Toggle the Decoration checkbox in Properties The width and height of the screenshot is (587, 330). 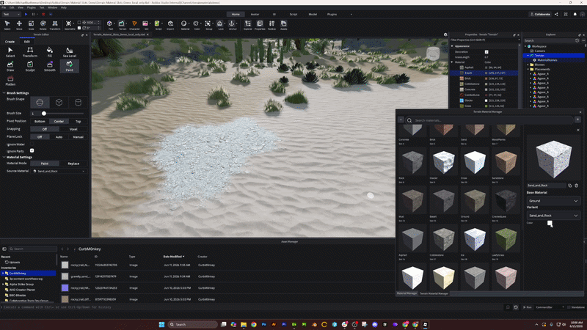point(486,51)
